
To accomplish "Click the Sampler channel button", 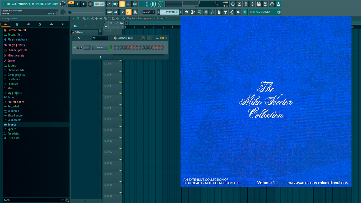I will 100,47.
